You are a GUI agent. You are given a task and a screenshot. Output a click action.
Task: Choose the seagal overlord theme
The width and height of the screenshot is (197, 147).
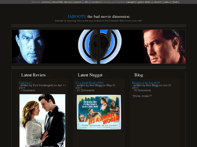point(131,2)
